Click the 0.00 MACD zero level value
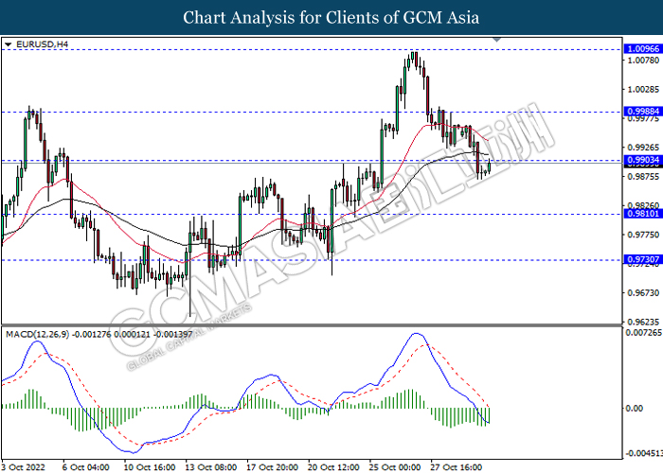 [x=634, y=409]
